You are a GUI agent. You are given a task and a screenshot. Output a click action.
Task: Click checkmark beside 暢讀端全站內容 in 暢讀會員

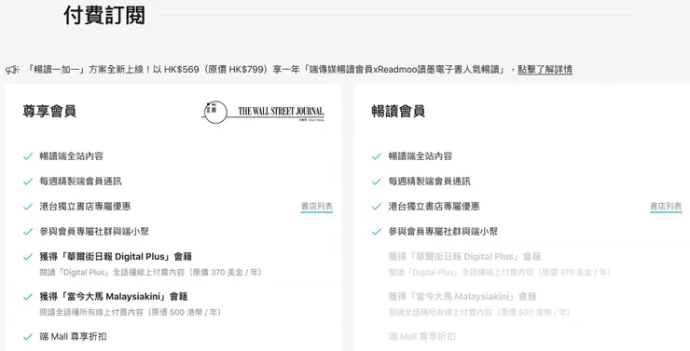click(x=377, y=156)
